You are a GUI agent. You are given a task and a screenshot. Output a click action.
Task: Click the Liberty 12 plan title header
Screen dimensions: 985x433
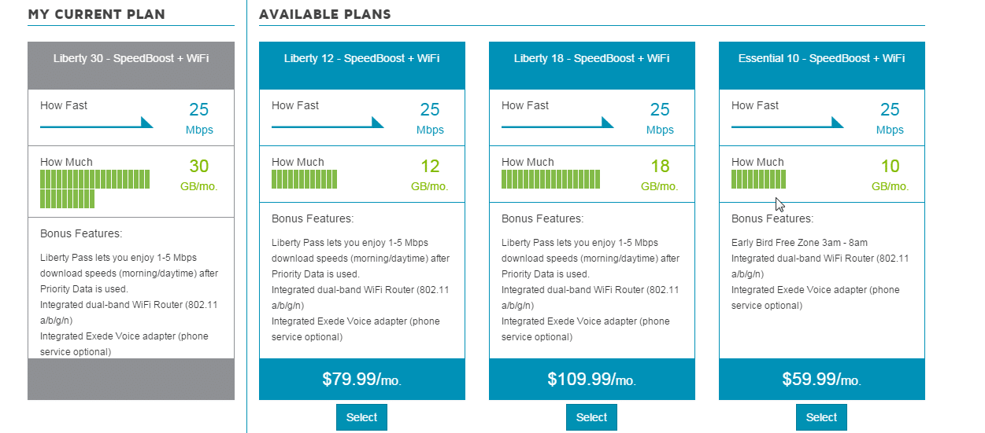(x=362, y=59)
